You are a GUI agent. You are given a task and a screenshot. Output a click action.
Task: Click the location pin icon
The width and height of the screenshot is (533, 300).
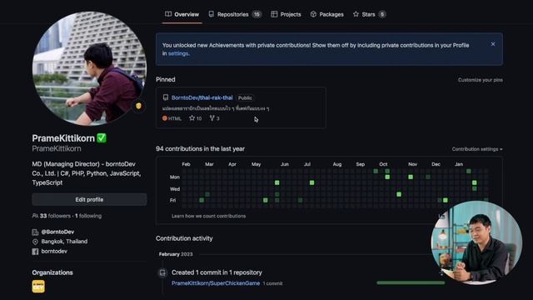[x=35, y=242]
